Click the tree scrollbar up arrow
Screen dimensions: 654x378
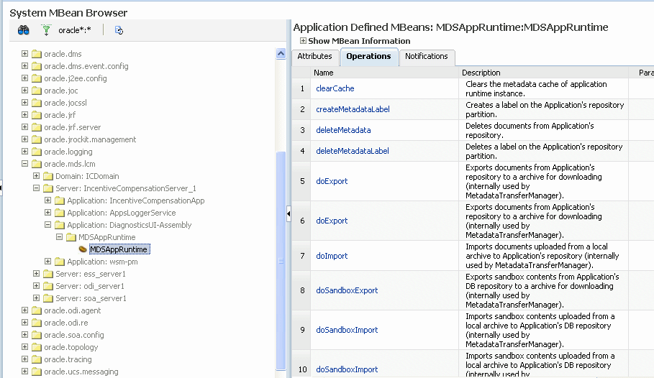point(281,54)
